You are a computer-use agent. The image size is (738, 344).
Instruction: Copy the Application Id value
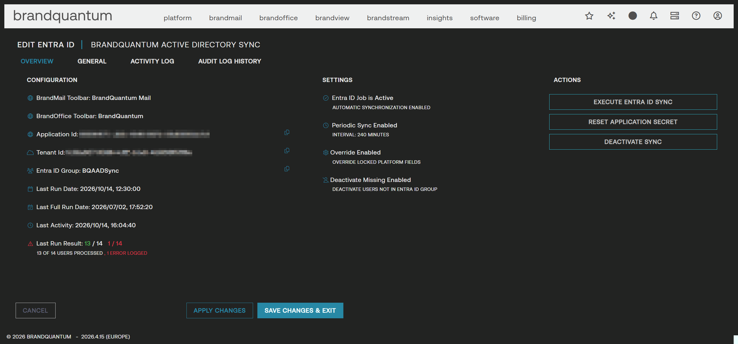(287, 132)
